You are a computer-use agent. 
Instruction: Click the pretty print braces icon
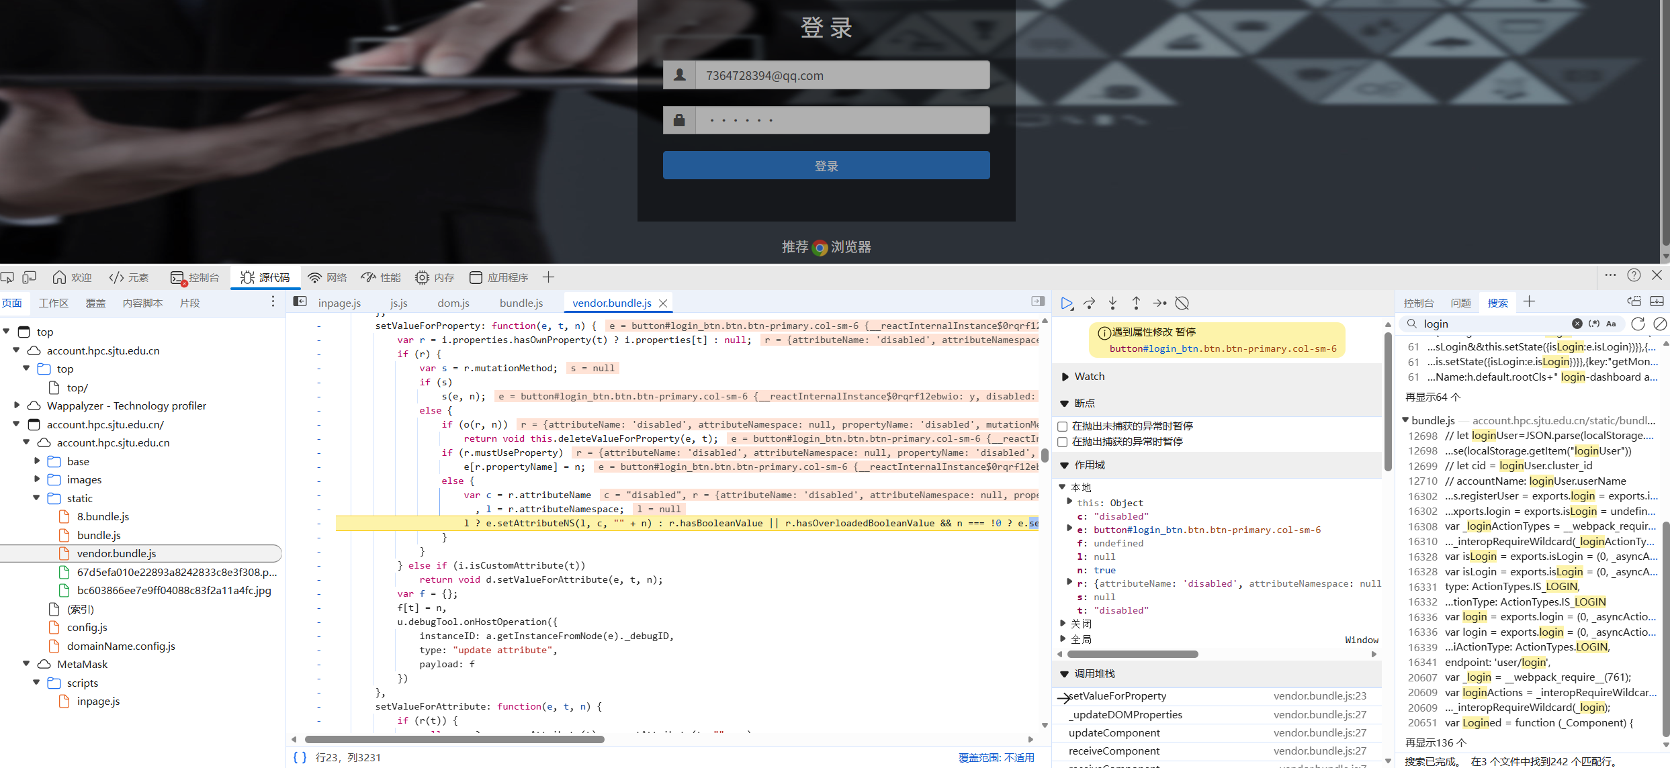pos(300,757)
